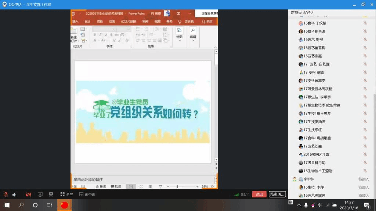Screen dimensions: 376x211
Task: Adjust the PowerPoint zoom slider
Action: [x=177, y=186]
